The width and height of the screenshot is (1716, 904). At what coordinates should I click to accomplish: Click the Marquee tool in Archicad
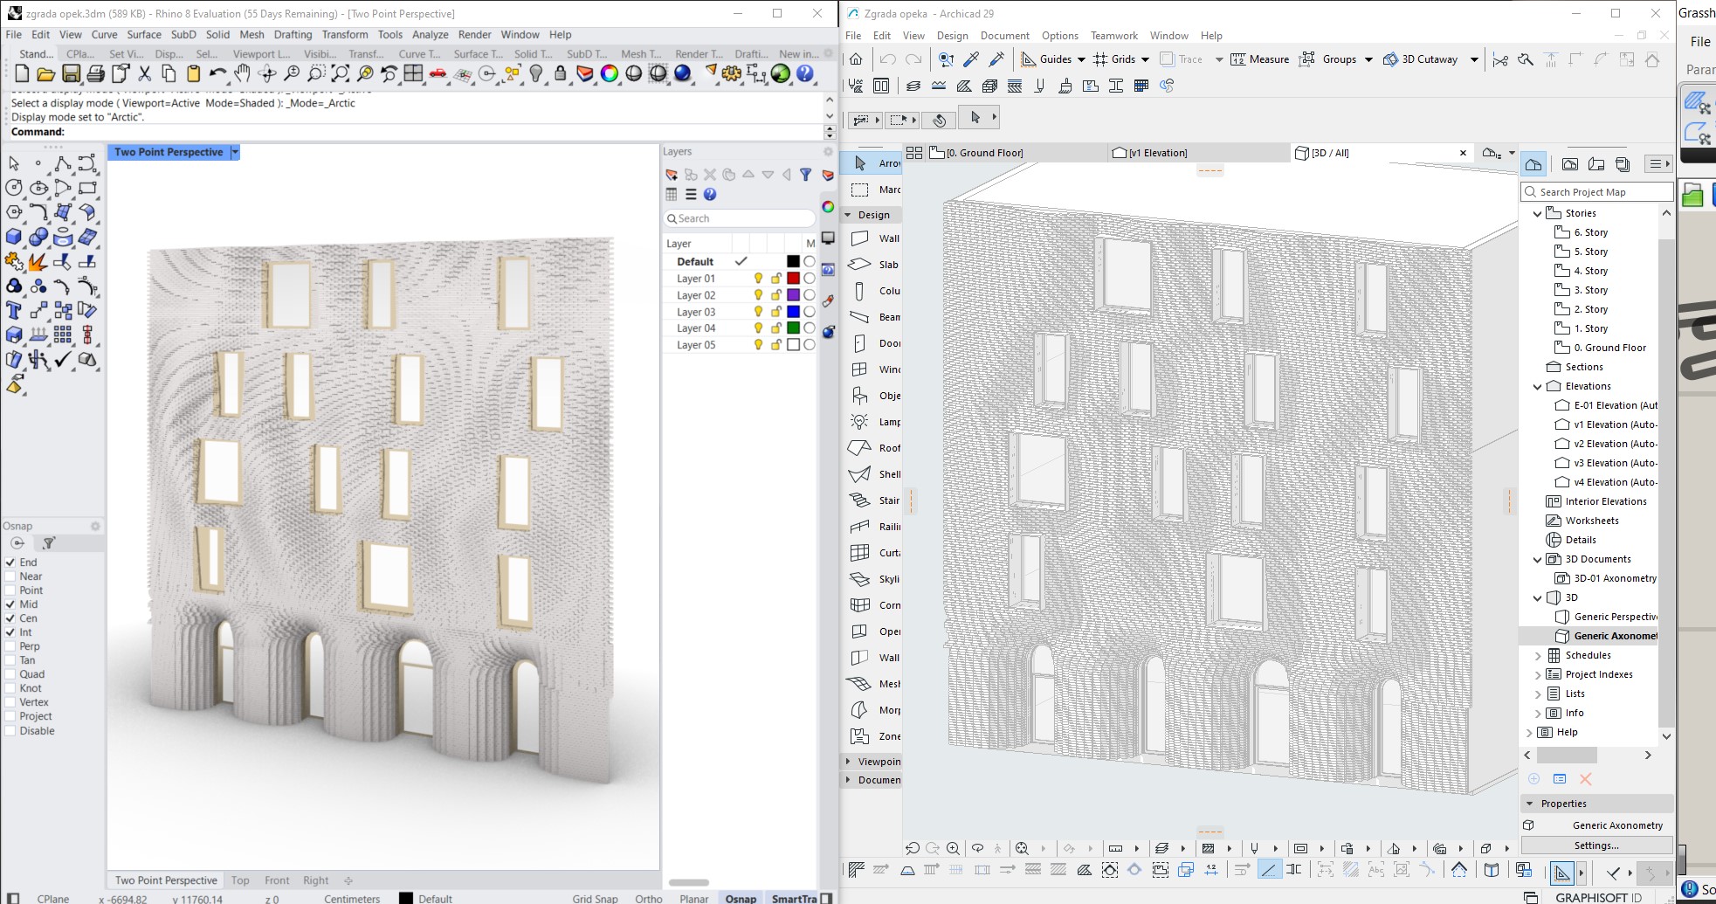tap(872, 190)
